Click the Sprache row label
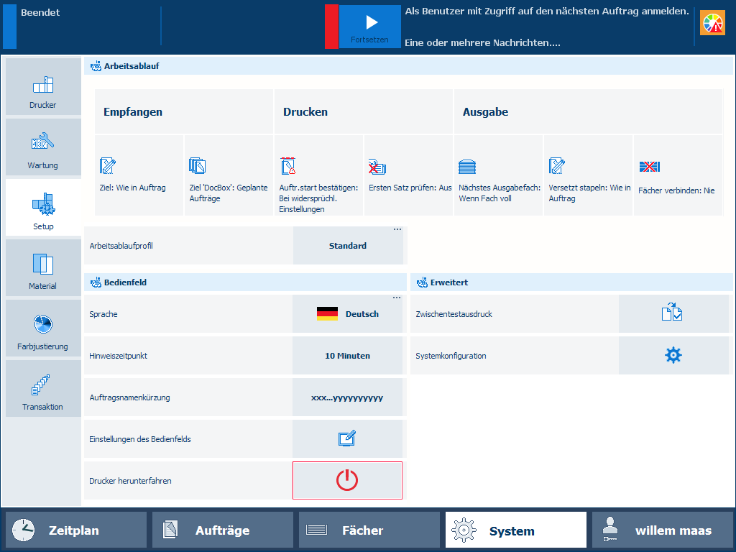 click(x=103, y=314)
